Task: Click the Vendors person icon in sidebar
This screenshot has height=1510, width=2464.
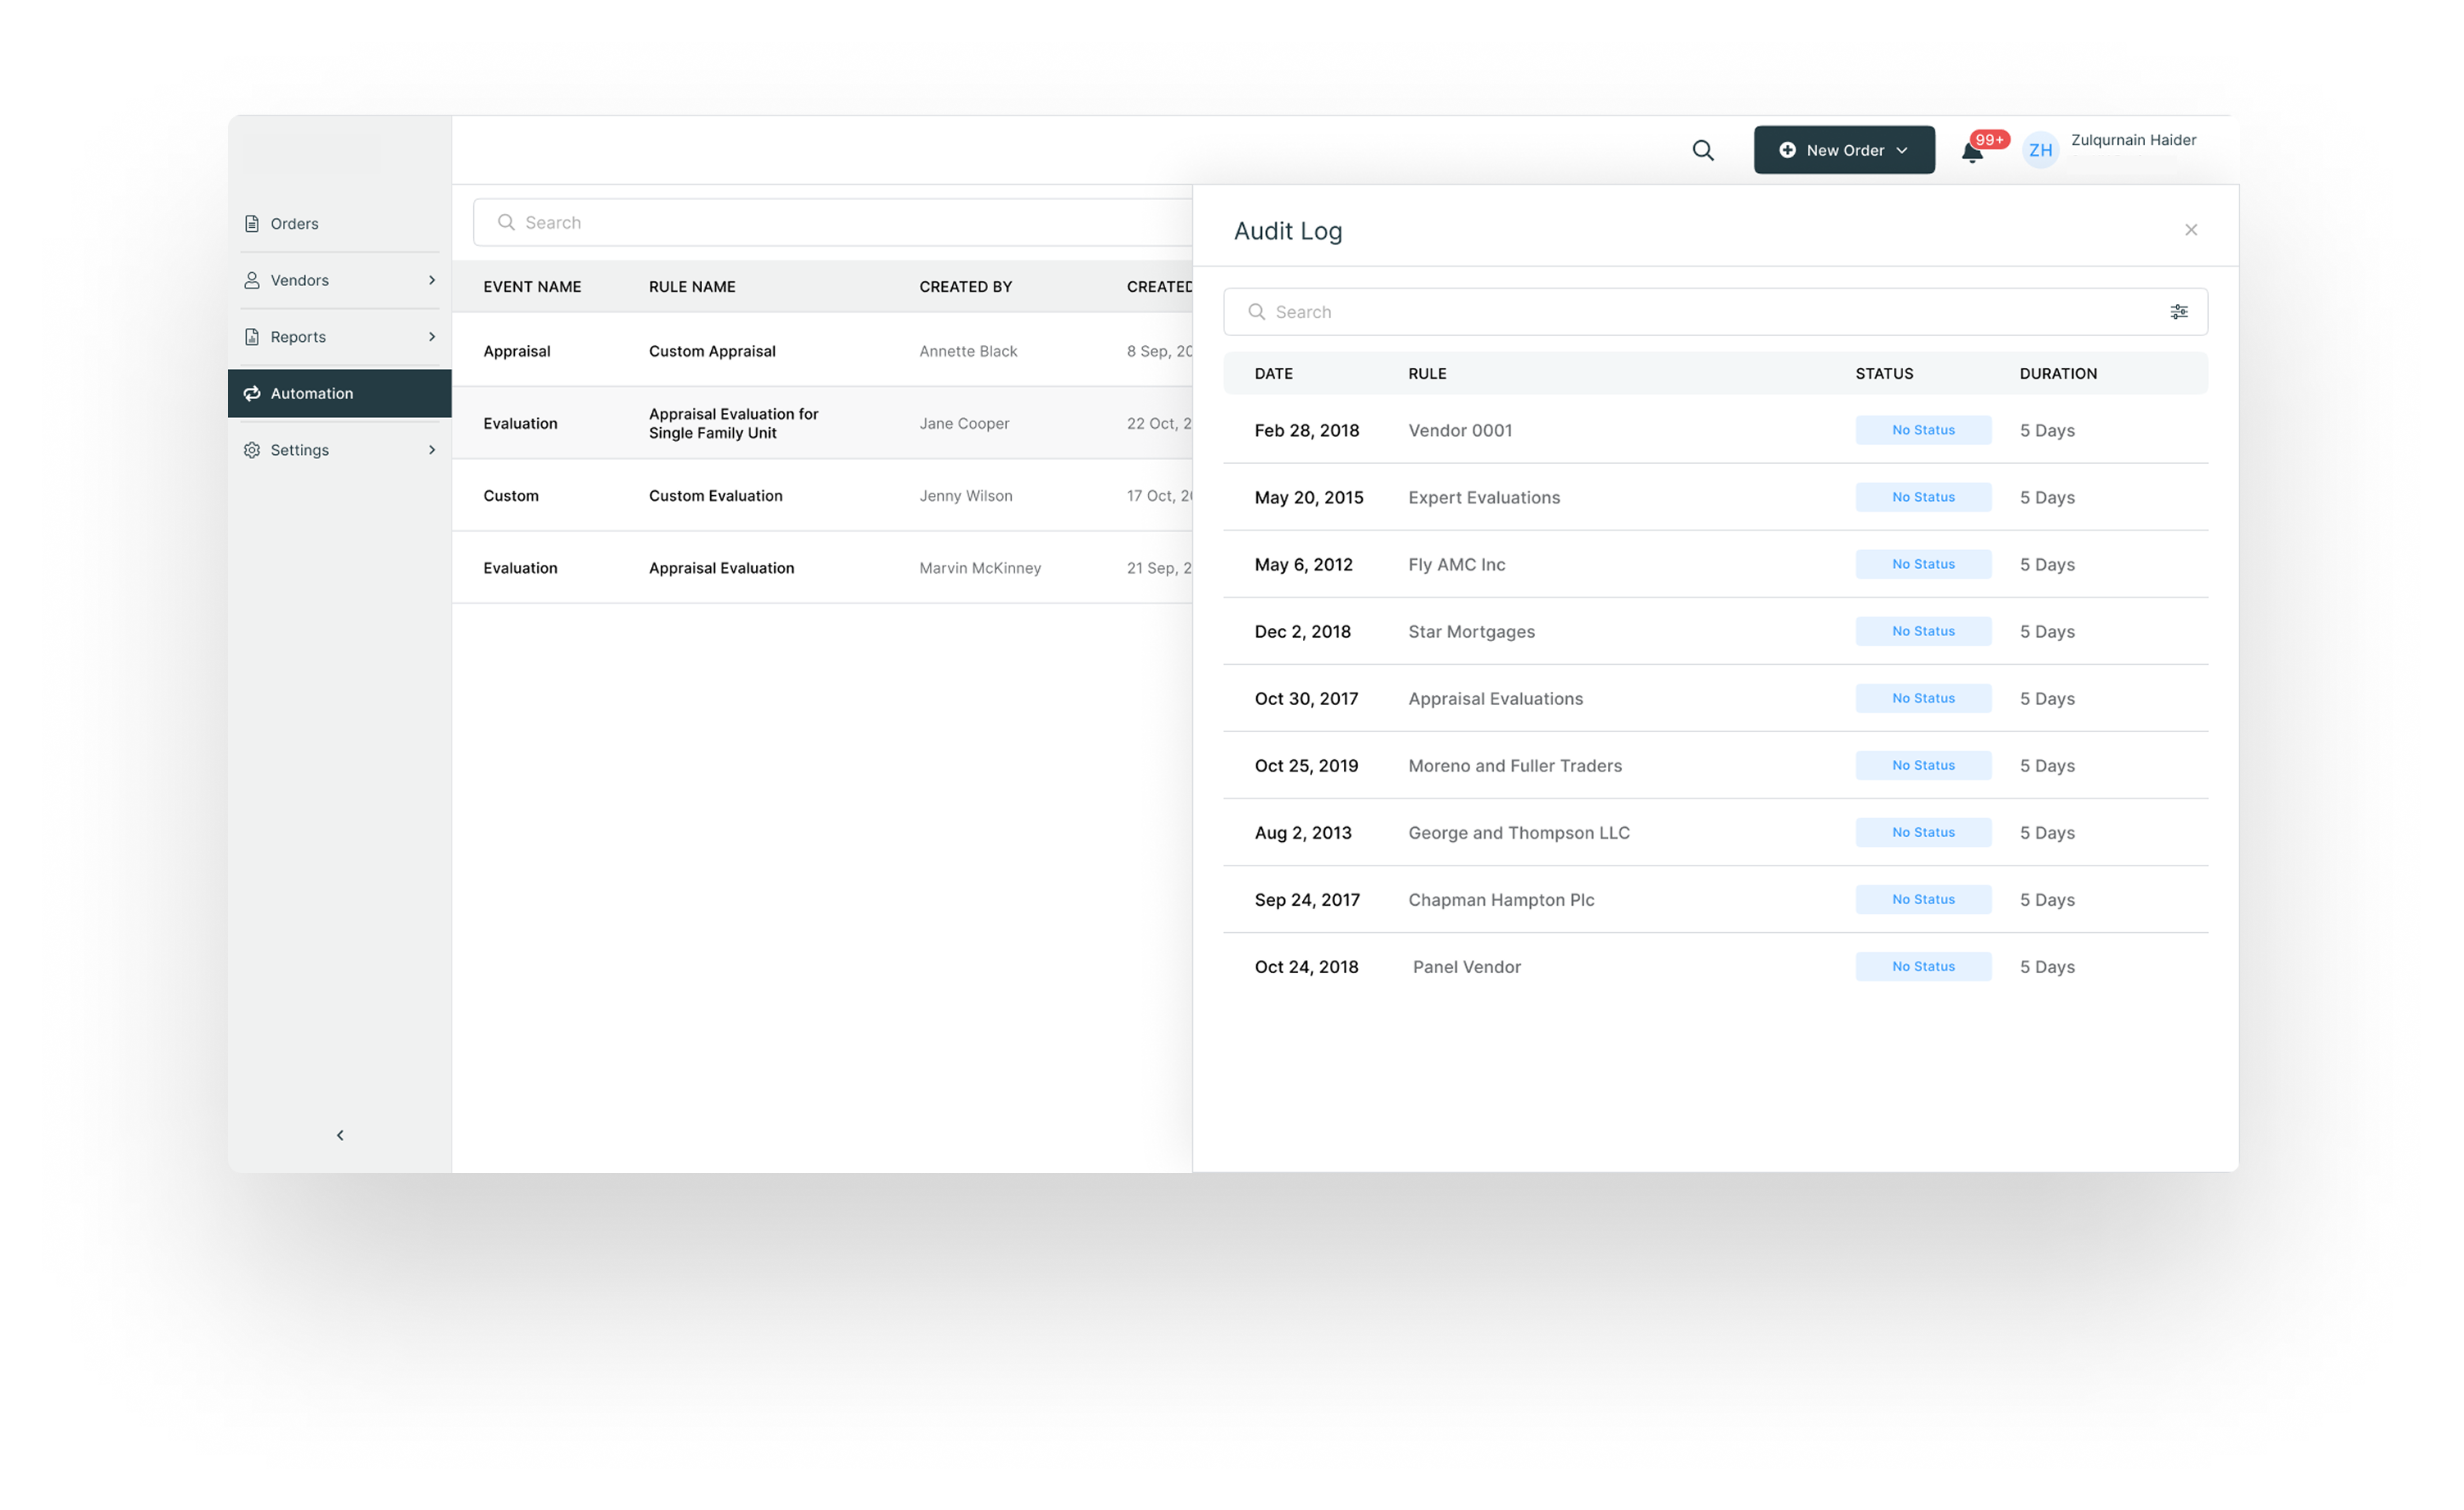Action: tap(252, 280)
